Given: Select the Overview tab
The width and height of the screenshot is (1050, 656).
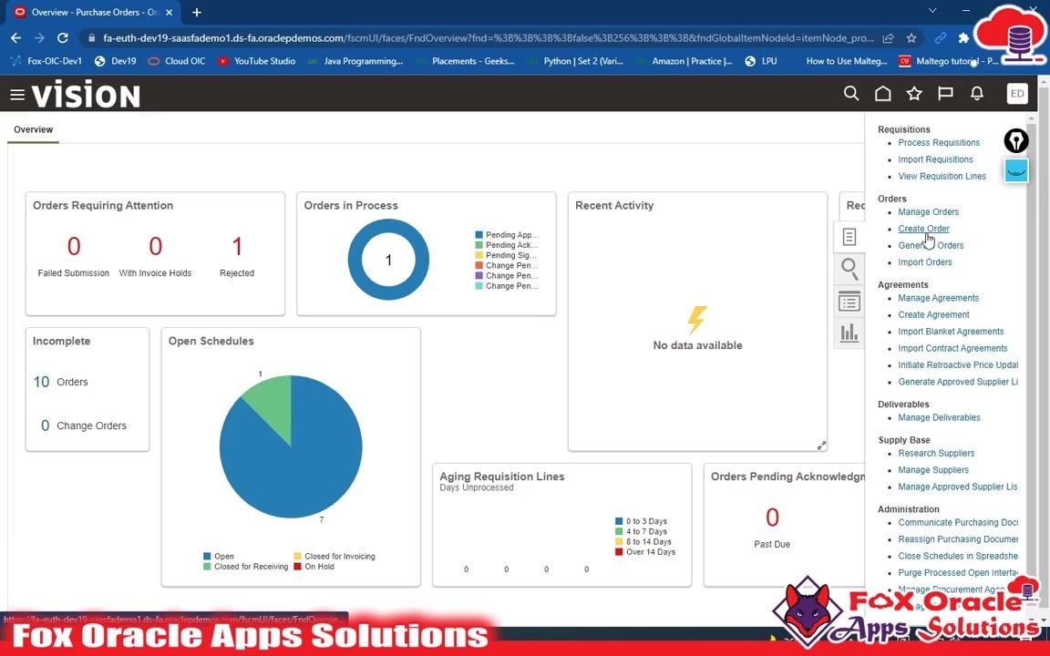Looking at the screenshot, I should coord(33,130).
